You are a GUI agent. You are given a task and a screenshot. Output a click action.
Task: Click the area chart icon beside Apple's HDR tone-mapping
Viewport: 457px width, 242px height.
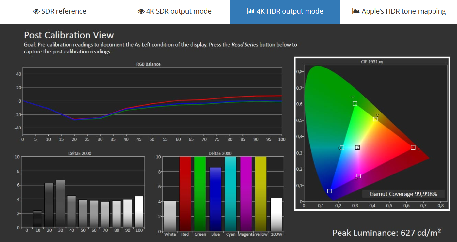356,12
